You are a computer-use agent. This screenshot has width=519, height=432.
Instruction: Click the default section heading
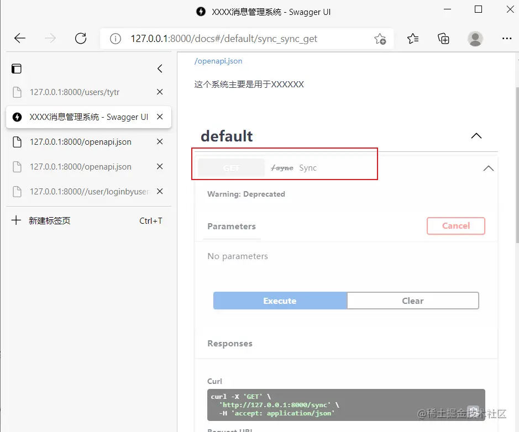(227, 136)
